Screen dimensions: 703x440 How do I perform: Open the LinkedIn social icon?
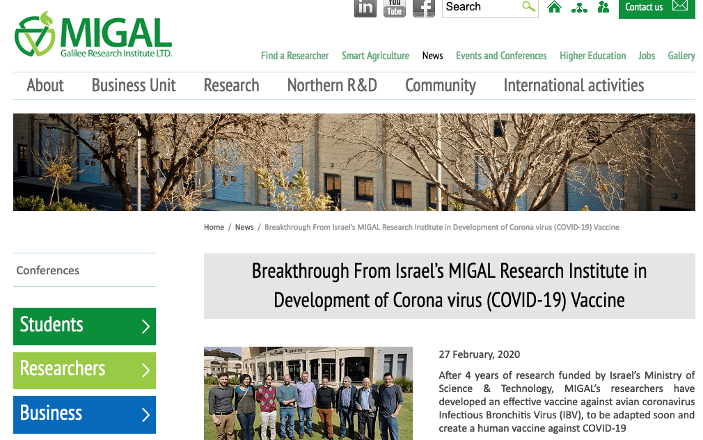pos(365,8)
